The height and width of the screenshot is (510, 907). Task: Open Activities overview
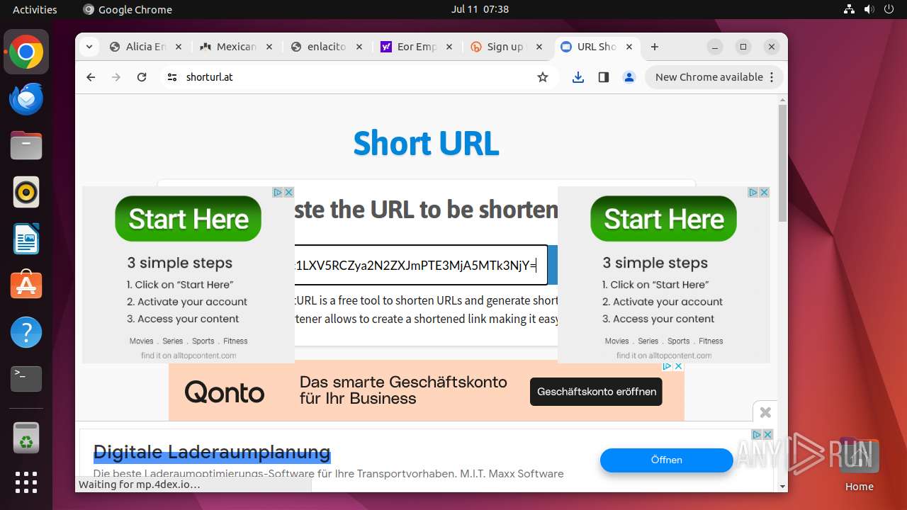tap(35, 9)
